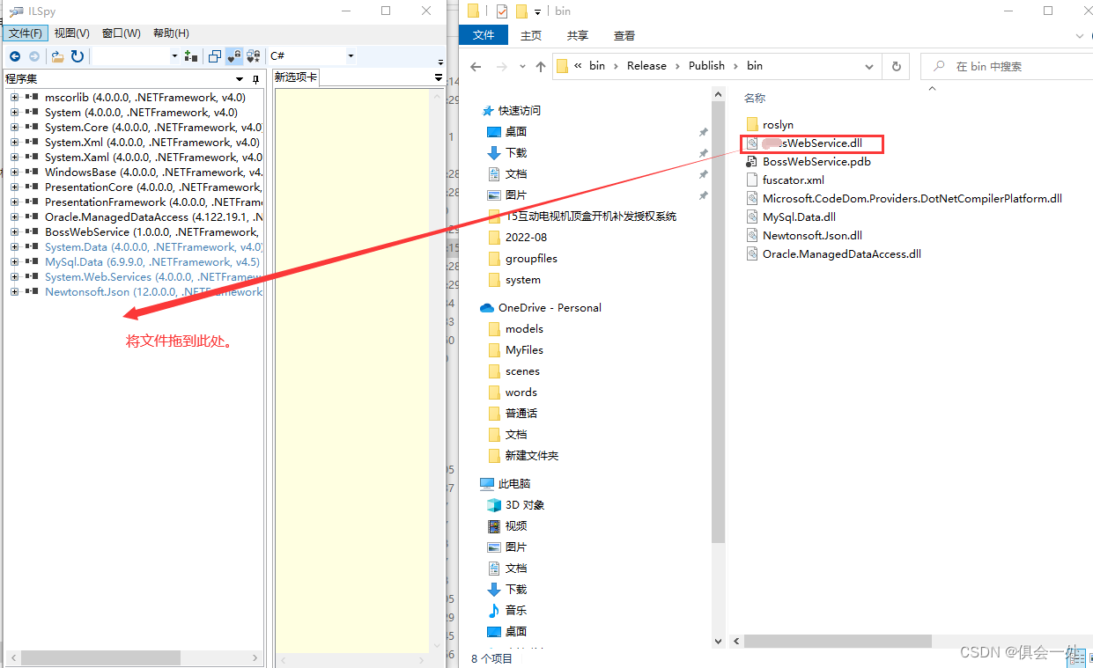Click Release in the breadcrumb path

[x=647, y=65]
